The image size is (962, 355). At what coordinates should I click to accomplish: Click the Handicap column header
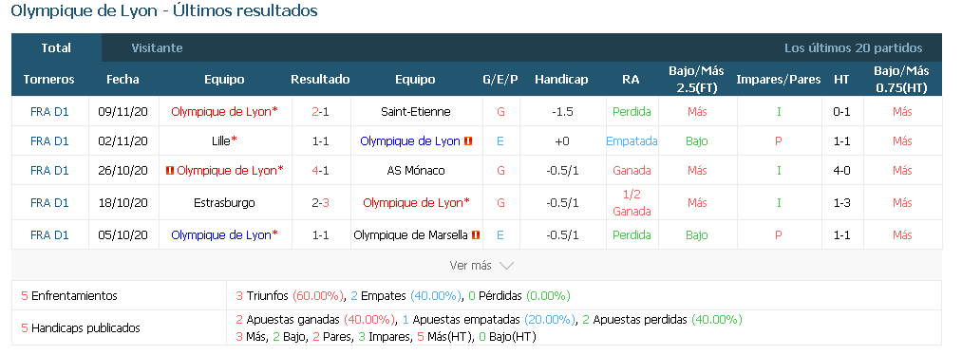pyautogui.click(x=561, y=79)
